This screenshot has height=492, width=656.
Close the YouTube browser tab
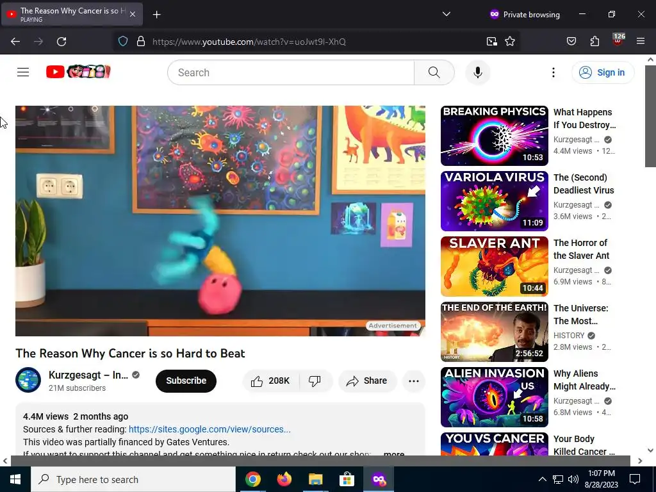(132, 14)
